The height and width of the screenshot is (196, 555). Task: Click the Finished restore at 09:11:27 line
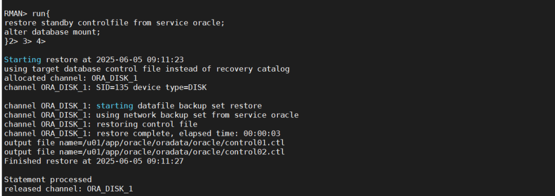coord(94,161)
